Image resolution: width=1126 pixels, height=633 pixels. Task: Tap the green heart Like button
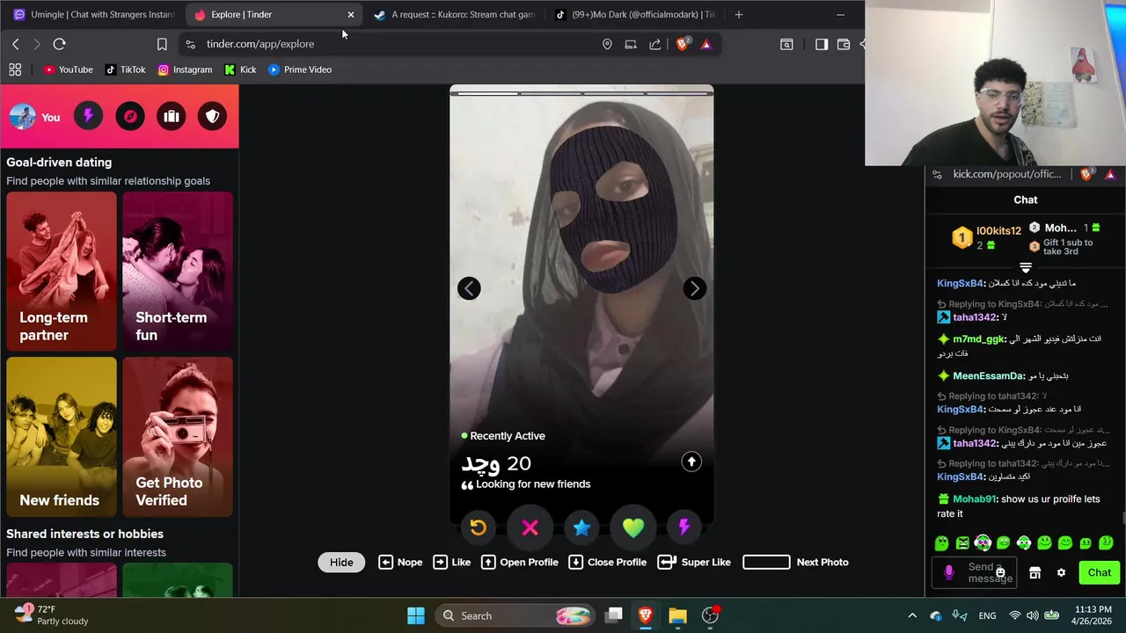point(633,527)
